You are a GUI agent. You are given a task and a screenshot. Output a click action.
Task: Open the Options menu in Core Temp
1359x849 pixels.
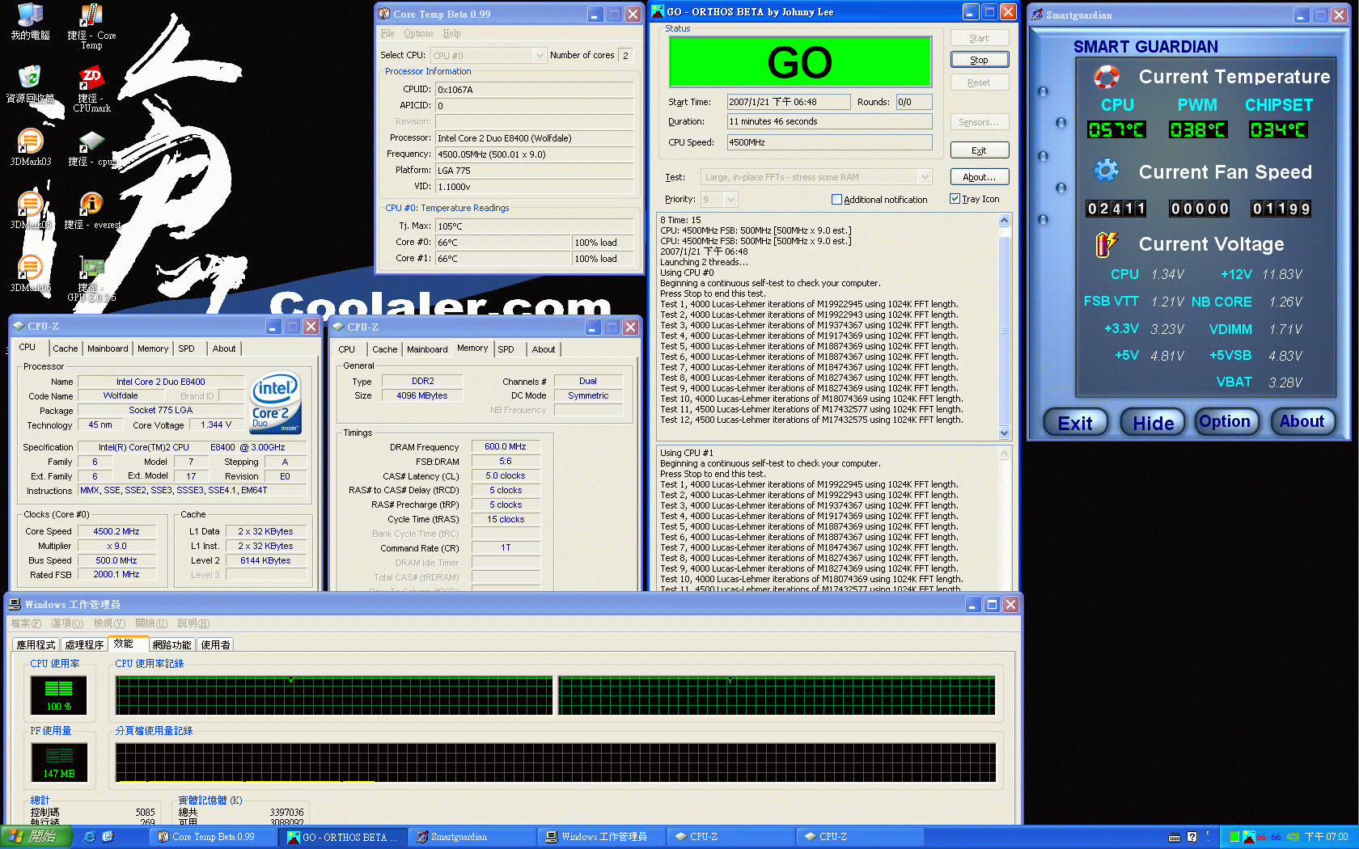(x=418, y=33)
